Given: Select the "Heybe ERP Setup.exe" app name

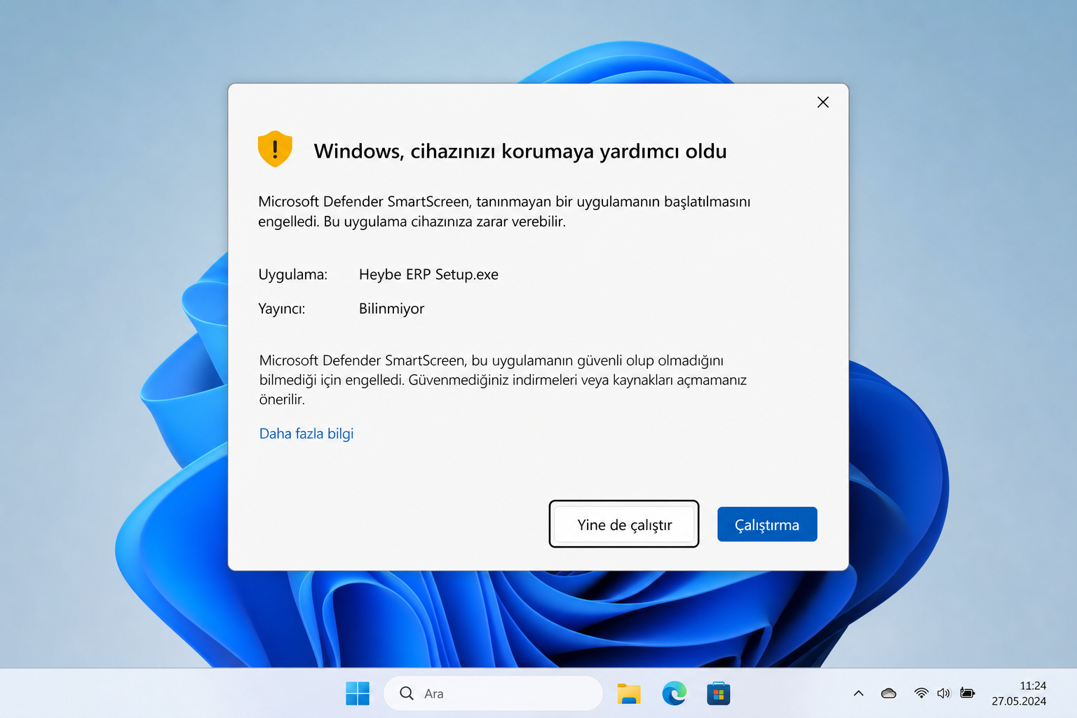Looking at the screenshot, I should point(428,274).
